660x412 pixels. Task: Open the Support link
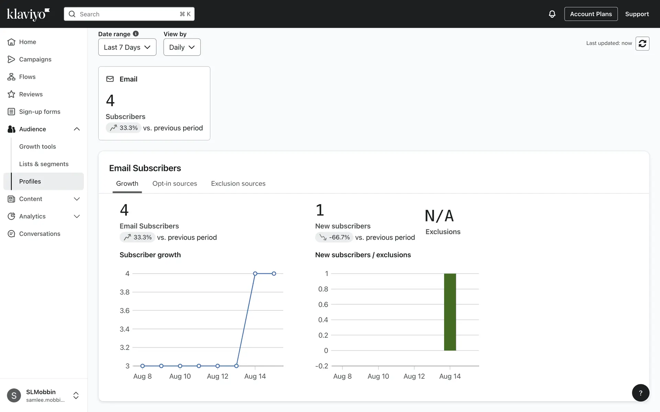point(637,14)
